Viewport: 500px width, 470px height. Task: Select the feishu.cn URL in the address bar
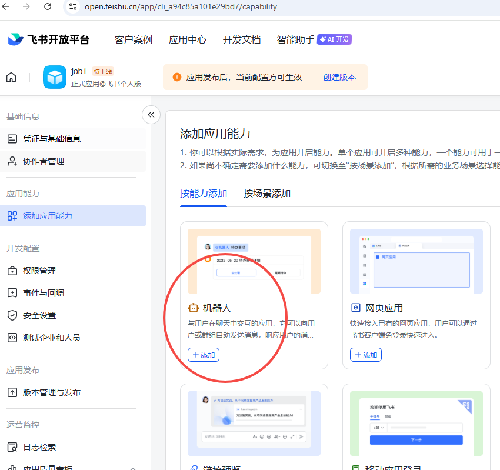coord(181,6)
